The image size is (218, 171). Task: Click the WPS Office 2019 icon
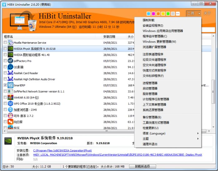pos(10,103)
